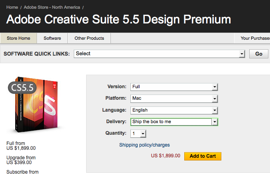Click the Delivery dropdown arrow button

coord(215,122)
